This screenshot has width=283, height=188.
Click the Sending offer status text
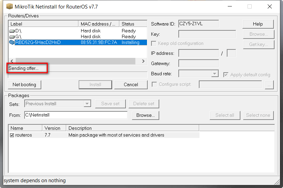[x=24, y=68]
